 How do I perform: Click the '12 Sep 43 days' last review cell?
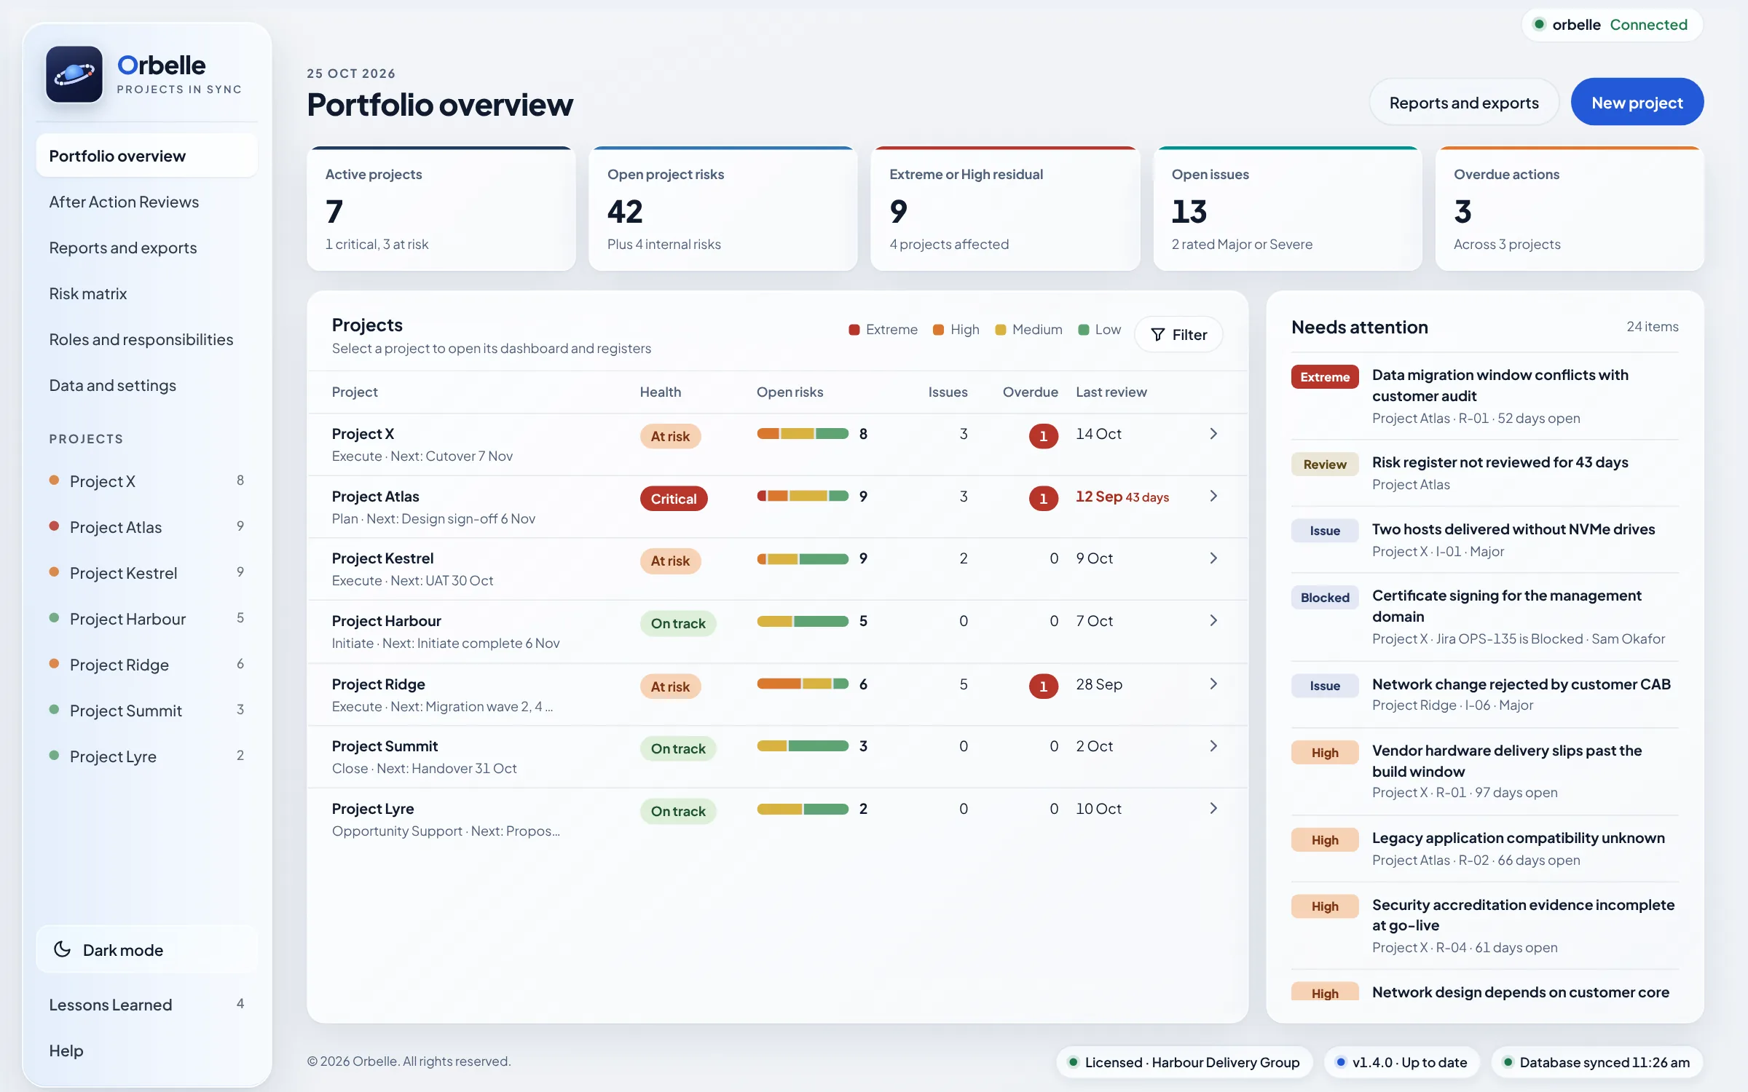[1122, 497]
